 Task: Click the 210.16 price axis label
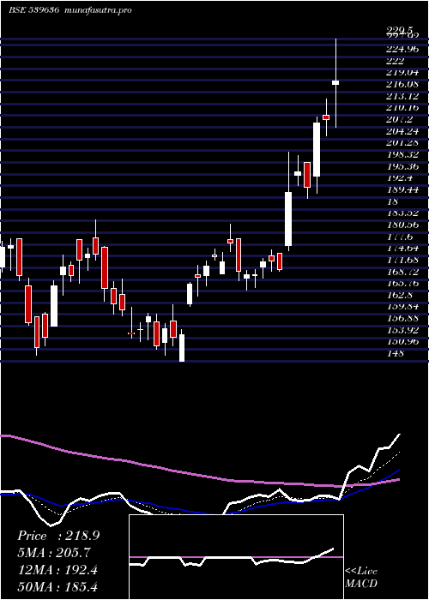click(x=403, y=107)
